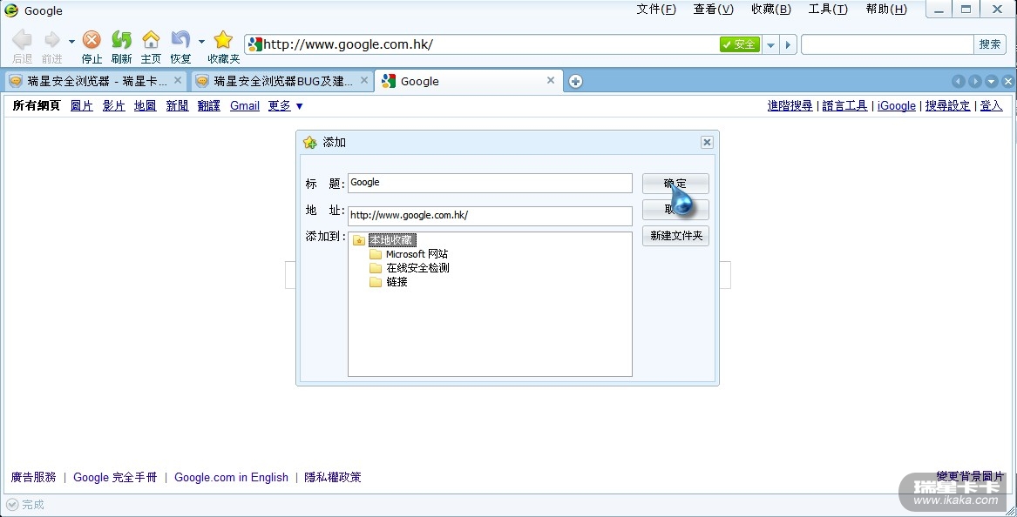Click the 标题 field containing Google

coord(490,183)
